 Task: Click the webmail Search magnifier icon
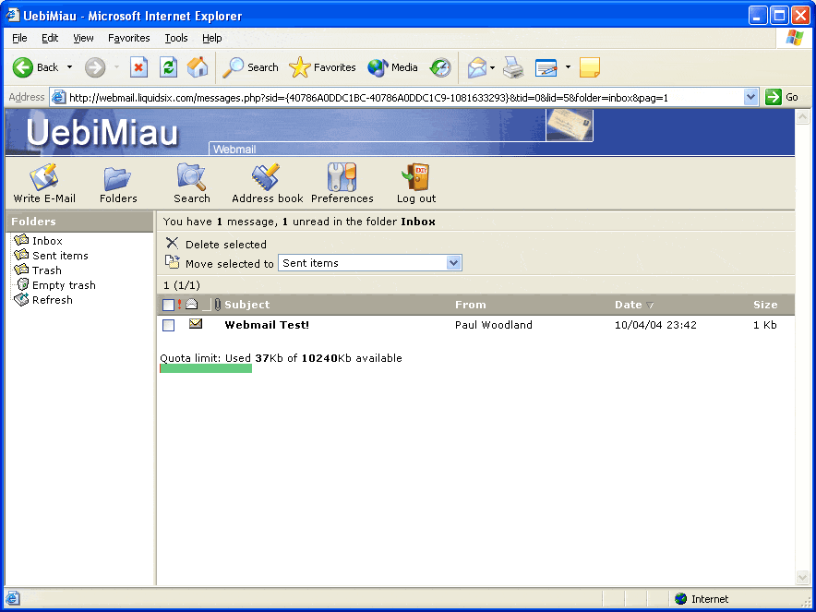191,177
